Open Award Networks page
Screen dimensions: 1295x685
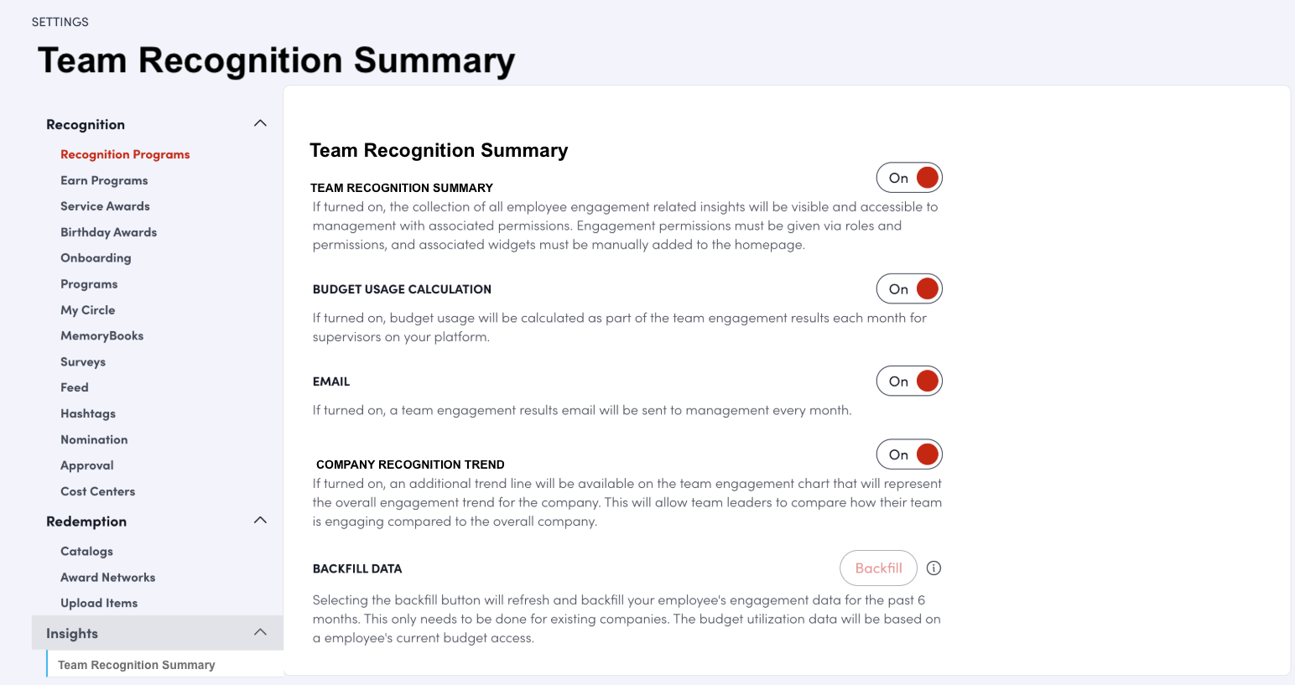[107, 578]
